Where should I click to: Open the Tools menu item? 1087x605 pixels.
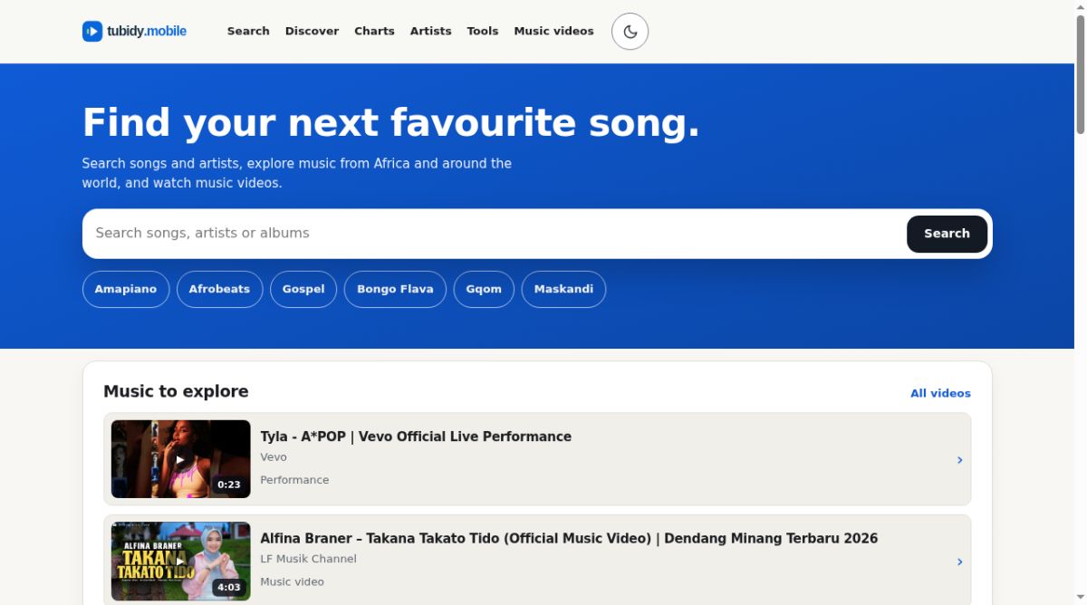click(483, 31)
